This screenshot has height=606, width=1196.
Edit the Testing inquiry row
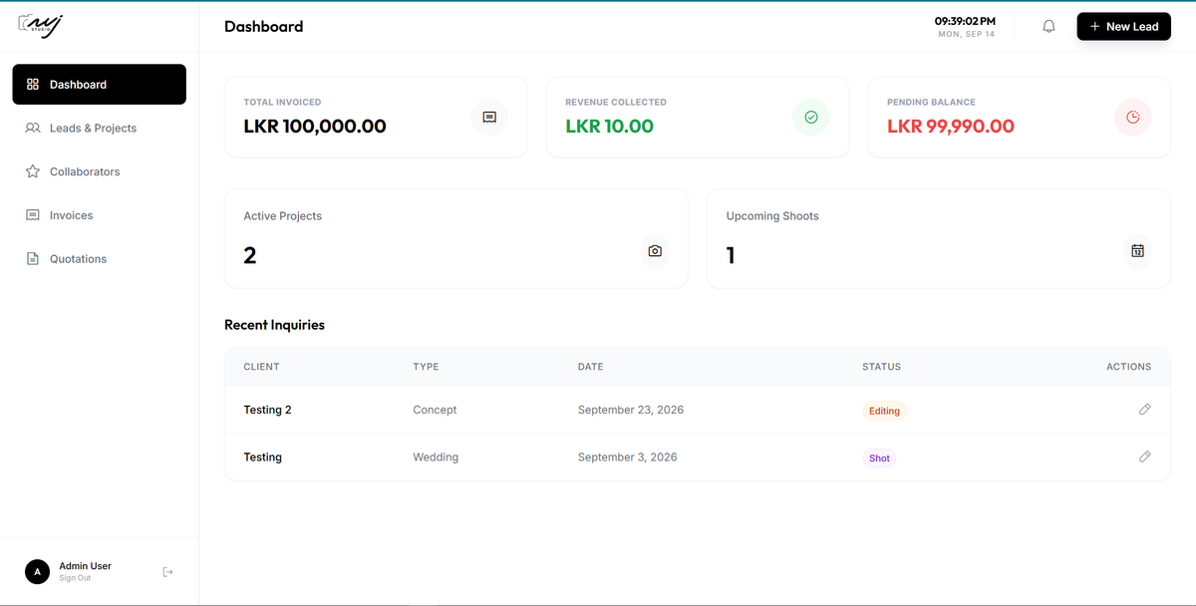click(x=1145, y=456)
